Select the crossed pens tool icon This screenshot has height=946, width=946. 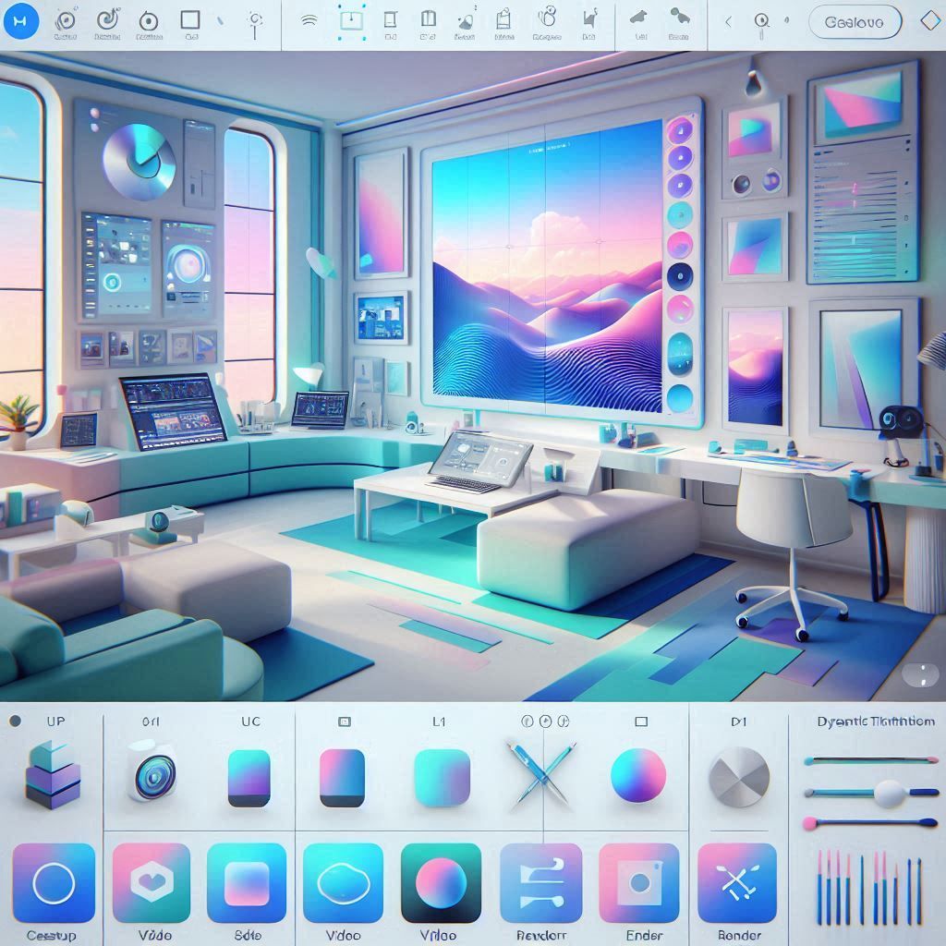pos(540,775)
